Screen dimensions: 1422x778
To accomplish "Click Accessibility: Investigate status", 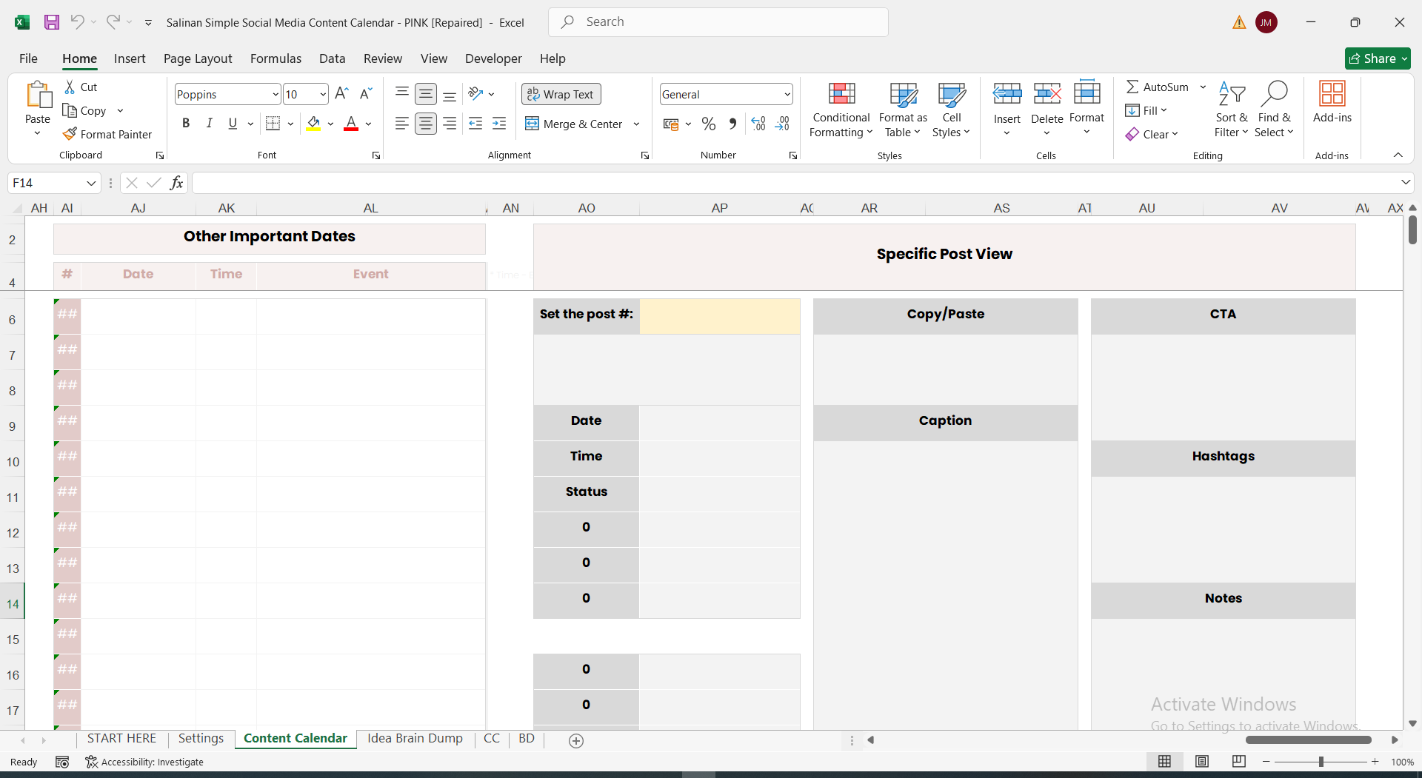I will pyautogui.click(x=144, y=762).
